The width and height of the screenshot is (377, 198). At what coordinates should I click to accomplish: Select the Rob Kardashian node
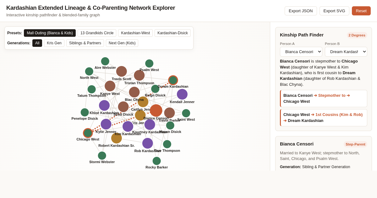click(148, 143)
